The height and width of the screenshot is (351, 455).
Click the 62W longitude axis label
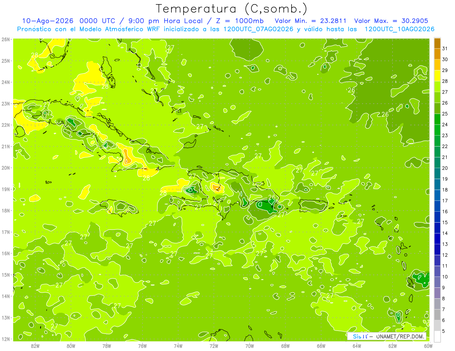pos(392,346)
